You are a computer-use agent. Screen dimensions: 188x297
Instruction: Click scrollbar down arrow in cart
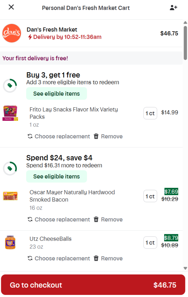pyautogui.click(x=185, y=268)
